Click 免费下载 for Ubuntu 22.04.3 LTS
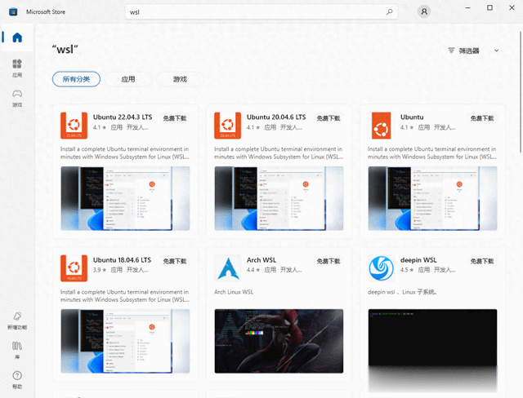Image resolution: width=523 pixels, height=398 pixels. 175,118
